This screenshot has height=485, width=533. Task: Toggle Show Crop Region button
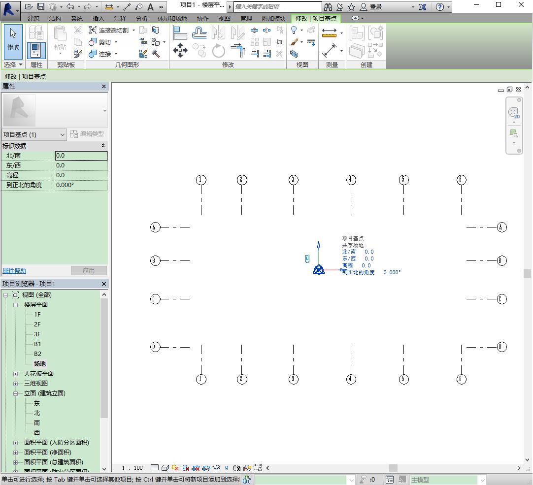coord(206,468)
